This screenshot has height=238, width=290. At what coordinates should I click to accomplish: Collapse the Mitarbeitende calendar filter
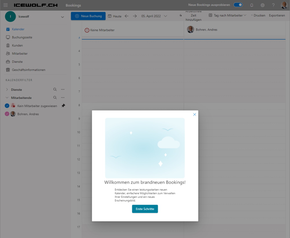[x=7, y=97]
